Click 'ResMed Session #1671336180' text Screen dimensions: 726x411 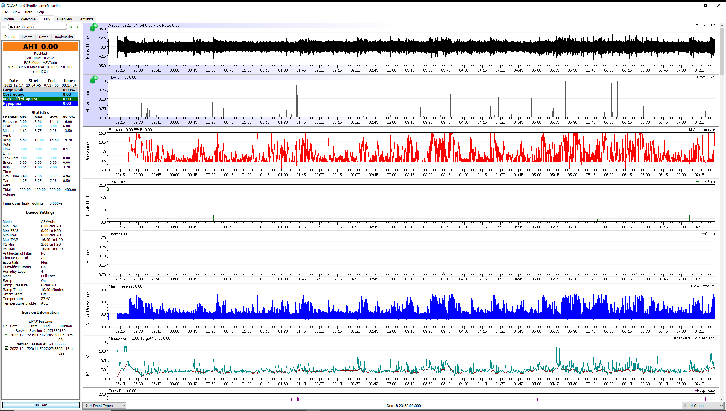(40, 330)
